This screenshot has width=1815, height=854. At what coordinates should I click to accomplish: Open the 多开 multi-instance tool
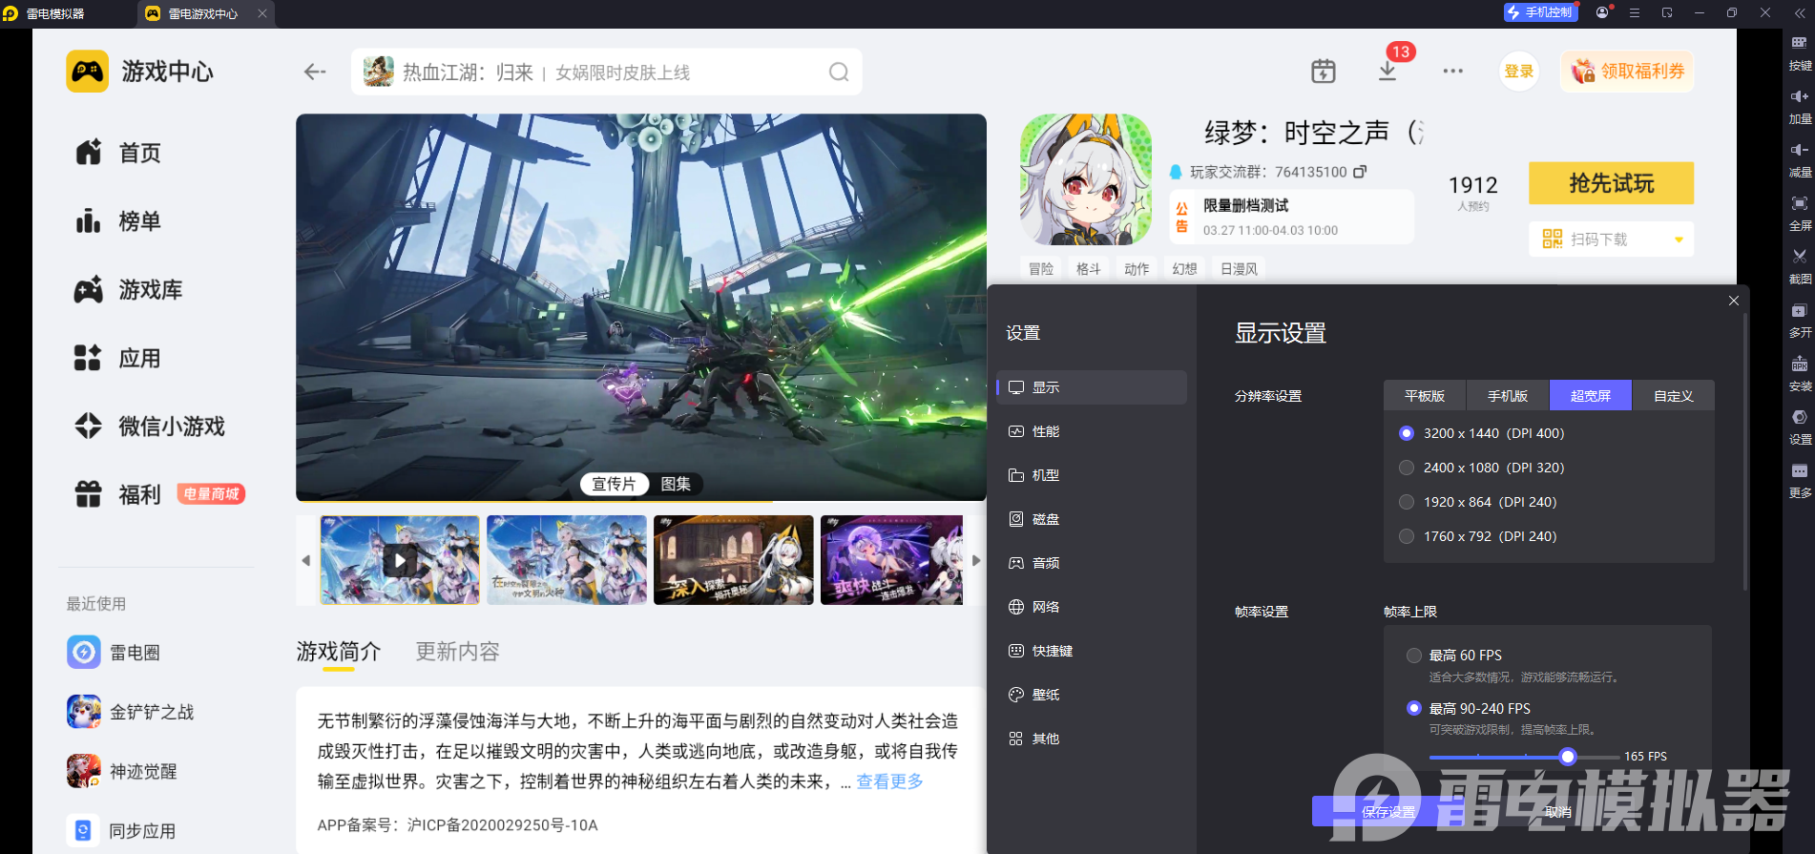point(1799,320)
